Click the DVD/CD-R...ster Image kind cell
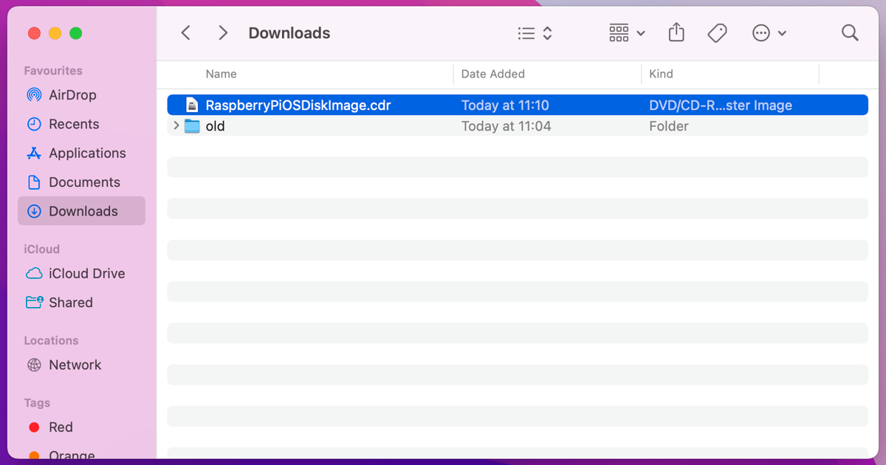Screen dimensions: 886x465 pos(721,106)
